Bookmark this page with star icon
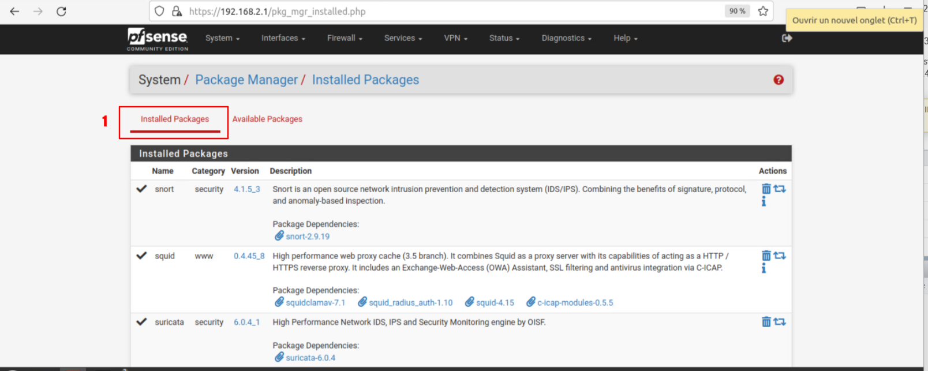This screenshot has height=371, width=928. coord(763,11)
